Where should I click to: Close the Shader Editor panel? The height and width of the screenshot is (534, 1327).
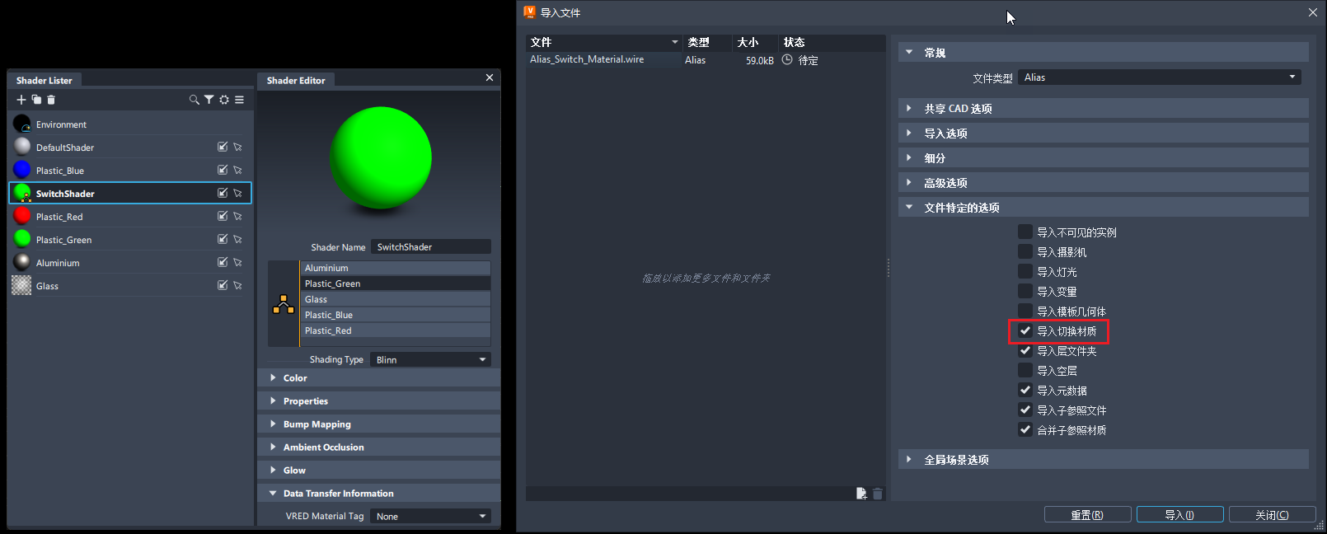[490, 77]
